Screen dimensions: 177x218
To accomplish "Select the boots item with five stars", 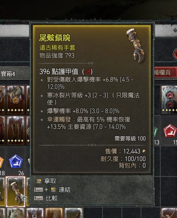I will (x=16, y=129).
